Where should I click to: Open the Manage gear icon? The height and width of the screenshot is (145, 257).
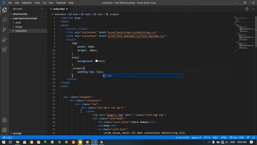4,130
